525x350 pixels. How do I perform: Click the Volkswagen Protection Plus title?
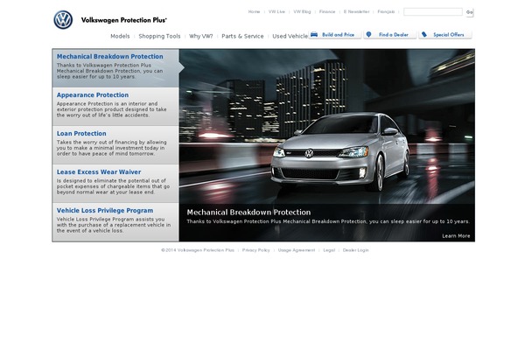point(124,20)
